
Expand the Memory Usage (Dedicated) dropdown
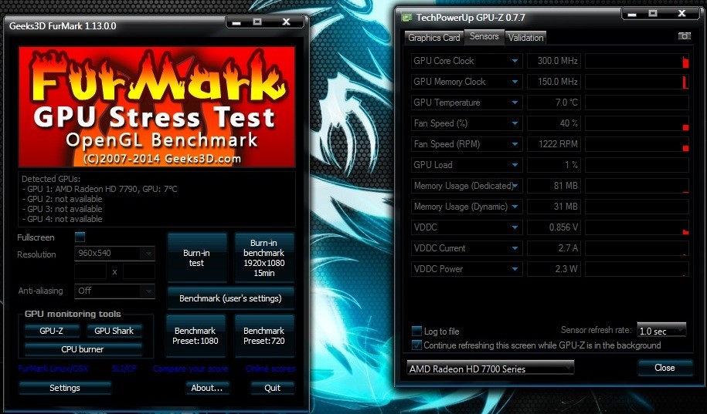point(515,185)
